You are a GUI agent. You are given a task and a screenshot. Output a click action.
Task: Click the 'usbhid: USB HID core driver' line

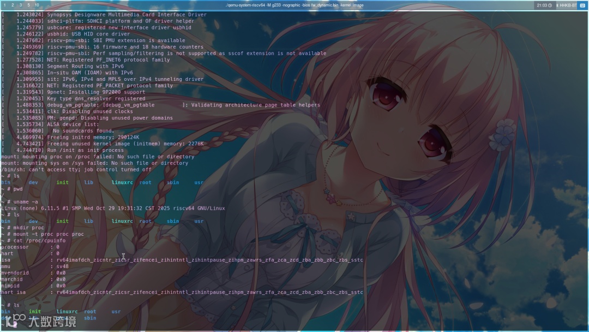click(x=66, y=34)
